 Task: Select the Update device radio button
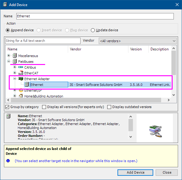pyautogui.click(x=93, y=30)
